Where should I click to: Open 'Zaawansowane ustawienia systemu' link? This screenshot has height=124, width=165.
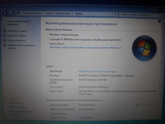[x=21, y=47]
